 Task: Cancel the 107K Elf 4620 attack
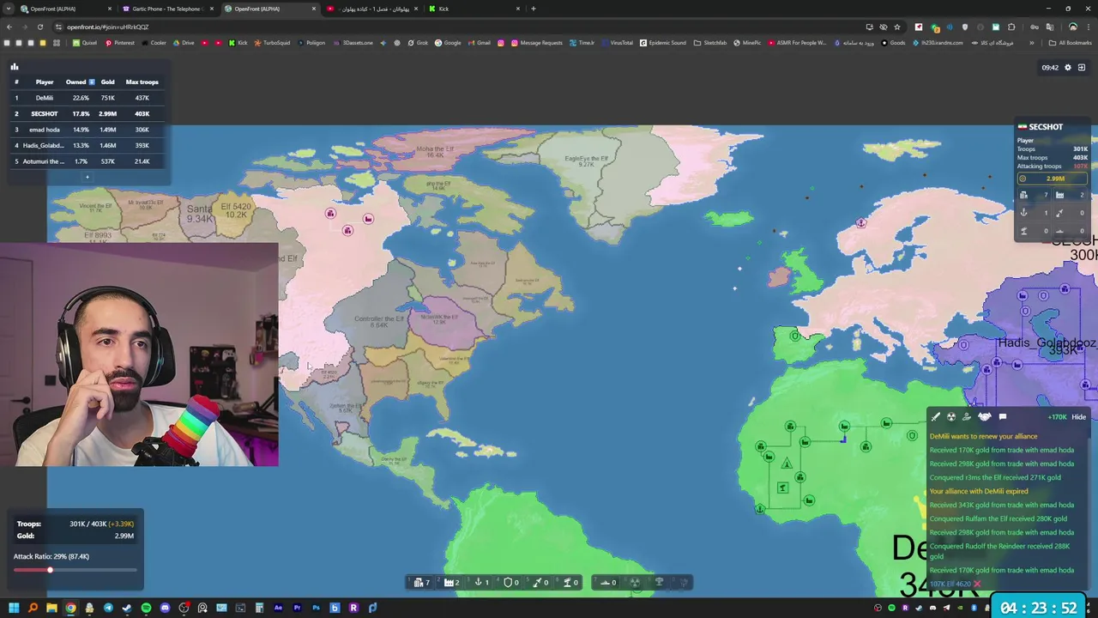(x=976, y=584)
